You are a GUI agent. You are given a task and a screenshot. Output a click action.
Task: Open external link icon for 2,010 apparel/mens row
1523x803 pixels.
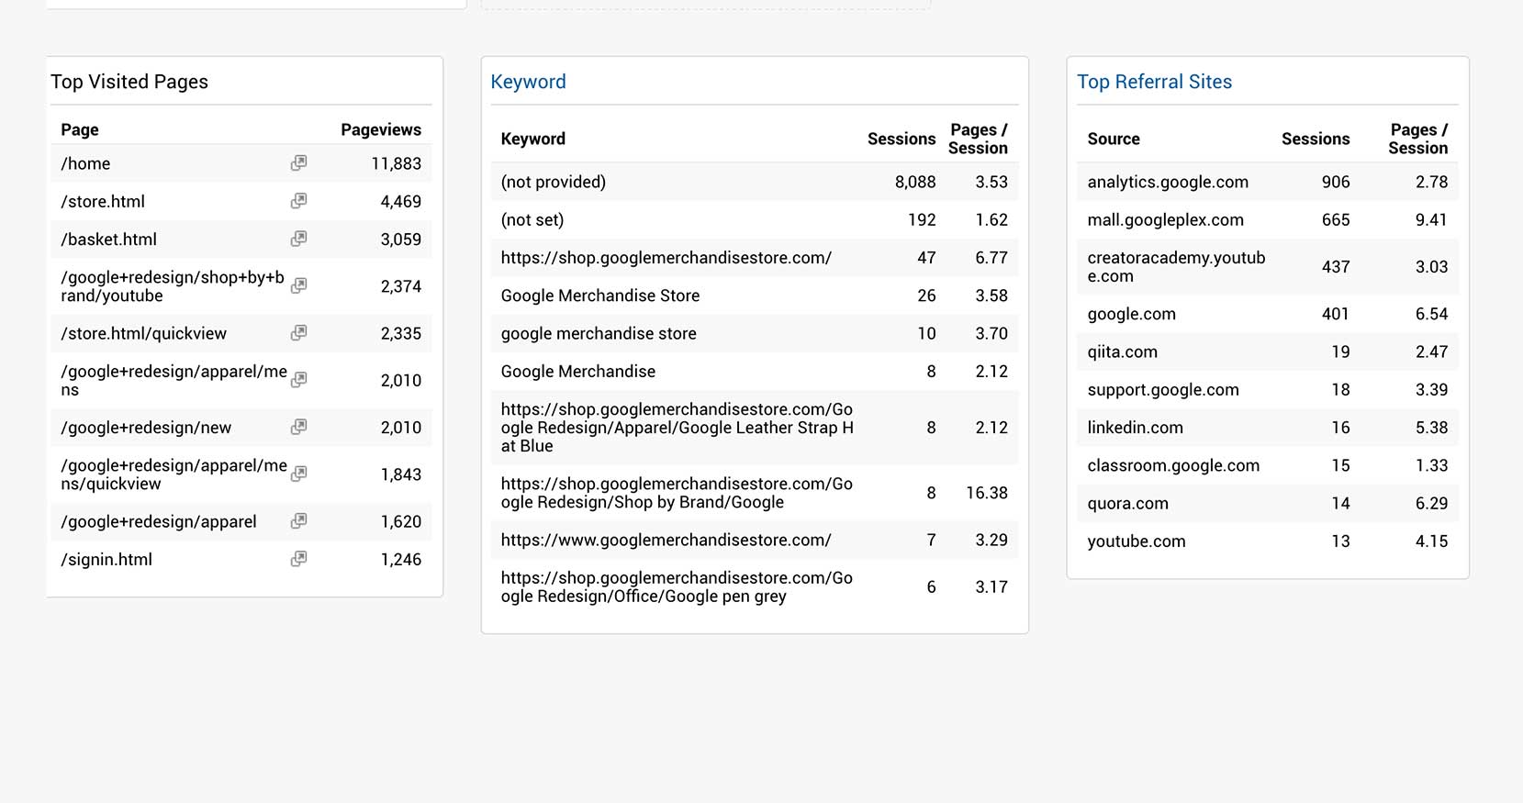(298, 379)
